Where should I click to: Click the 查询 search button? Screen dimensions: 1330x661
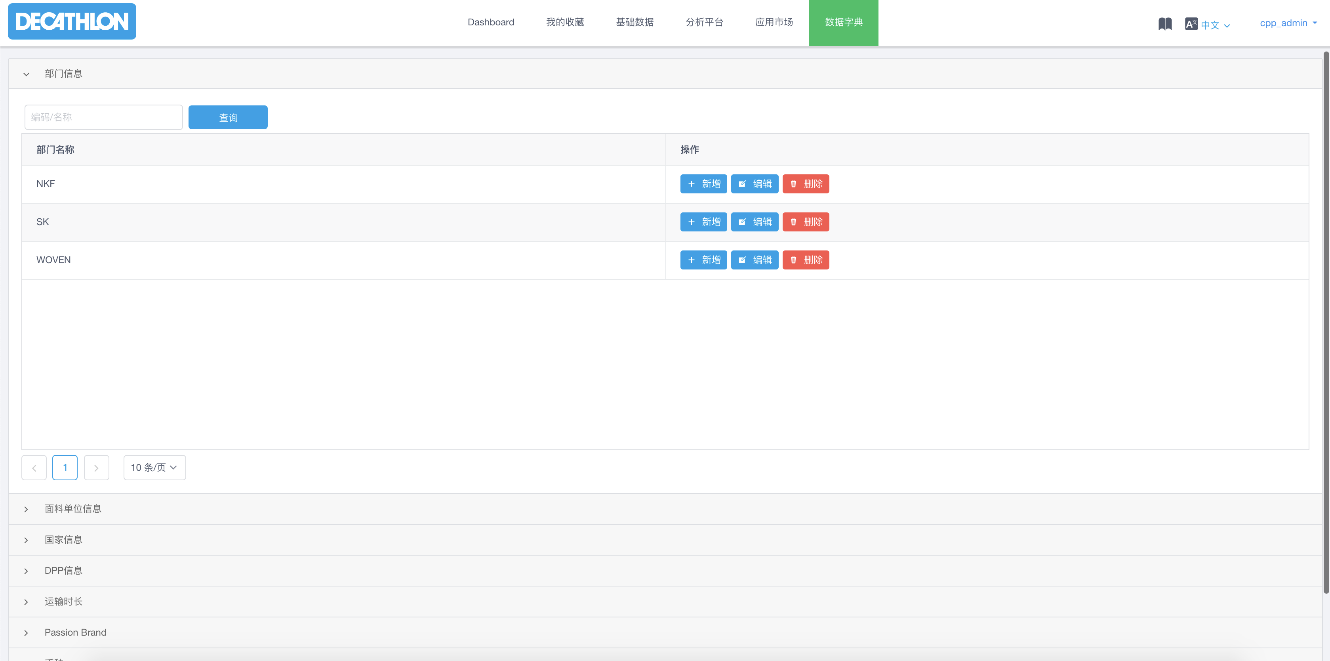pyautogui.click(x=228, y=118)
